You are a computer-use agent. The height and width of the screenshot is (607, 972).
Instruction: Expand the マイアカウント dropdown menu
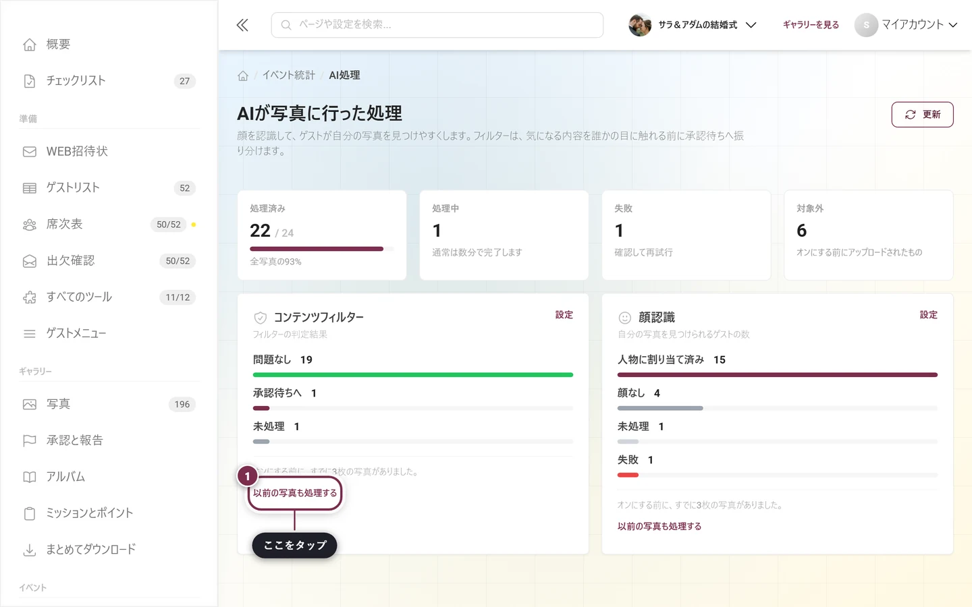pos(906,25)
